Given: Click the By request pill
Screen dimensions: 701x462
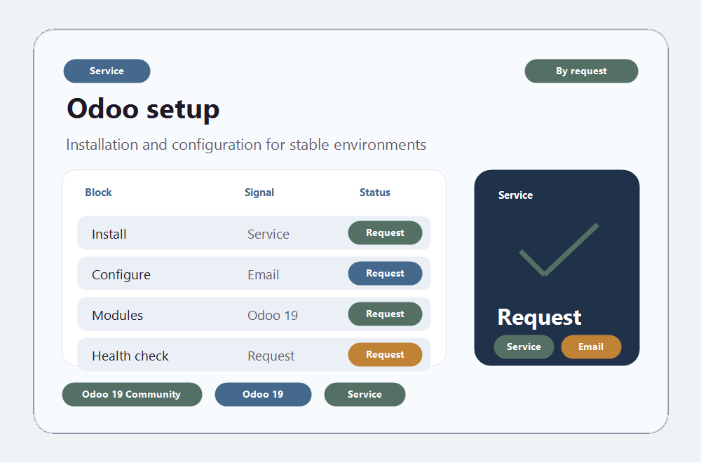Looking at the screenshot, I should [581, 71].
